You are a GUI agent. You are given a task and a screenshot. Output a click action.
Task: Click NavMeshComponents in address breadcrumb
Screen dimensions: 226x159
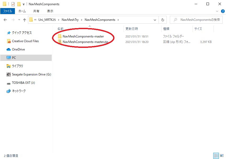[100, 20]
